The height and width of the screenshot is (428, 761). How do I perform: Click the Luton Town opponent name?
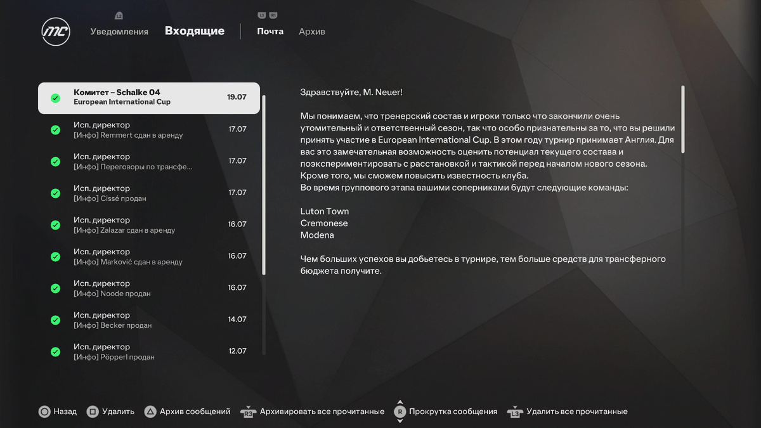(325, 211)
